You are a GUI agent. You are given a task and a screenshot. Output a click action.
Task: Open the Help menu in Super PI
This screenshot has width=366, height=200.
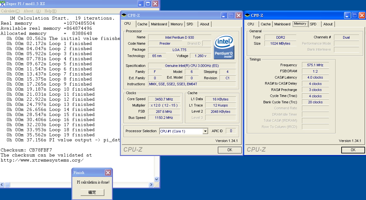50,11
